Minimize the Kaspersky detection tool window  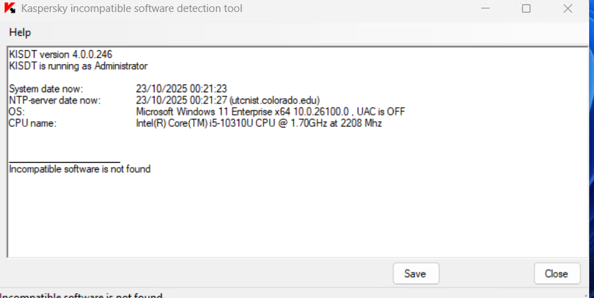coord(486,9)
